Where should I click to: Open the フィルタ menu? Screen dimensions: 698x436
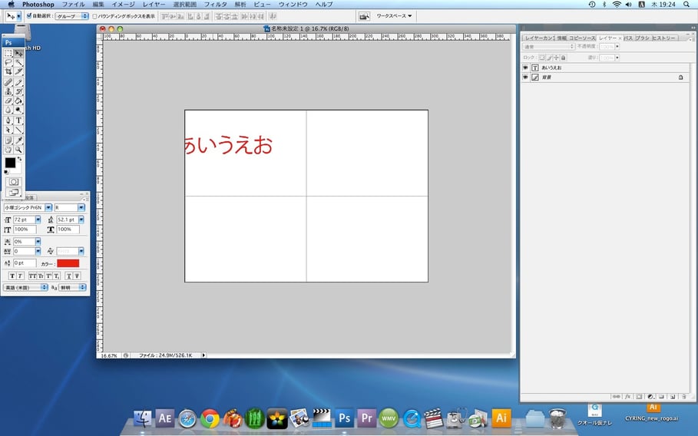215,5
